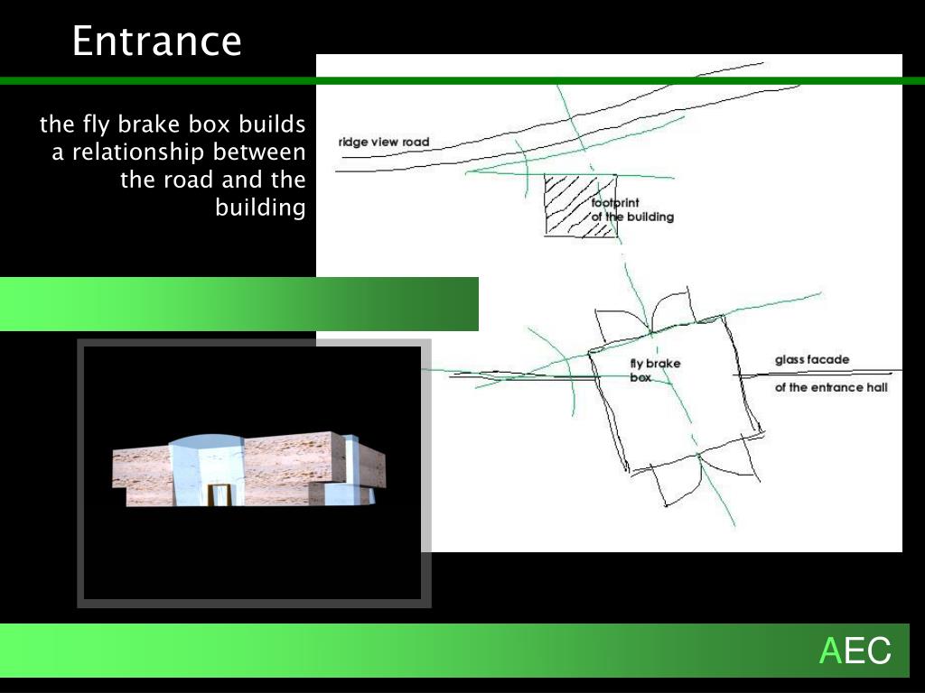Screen dimensions: 925x693
Task: Click the 'fly brake box' sketch label
Action: point(655,370)
